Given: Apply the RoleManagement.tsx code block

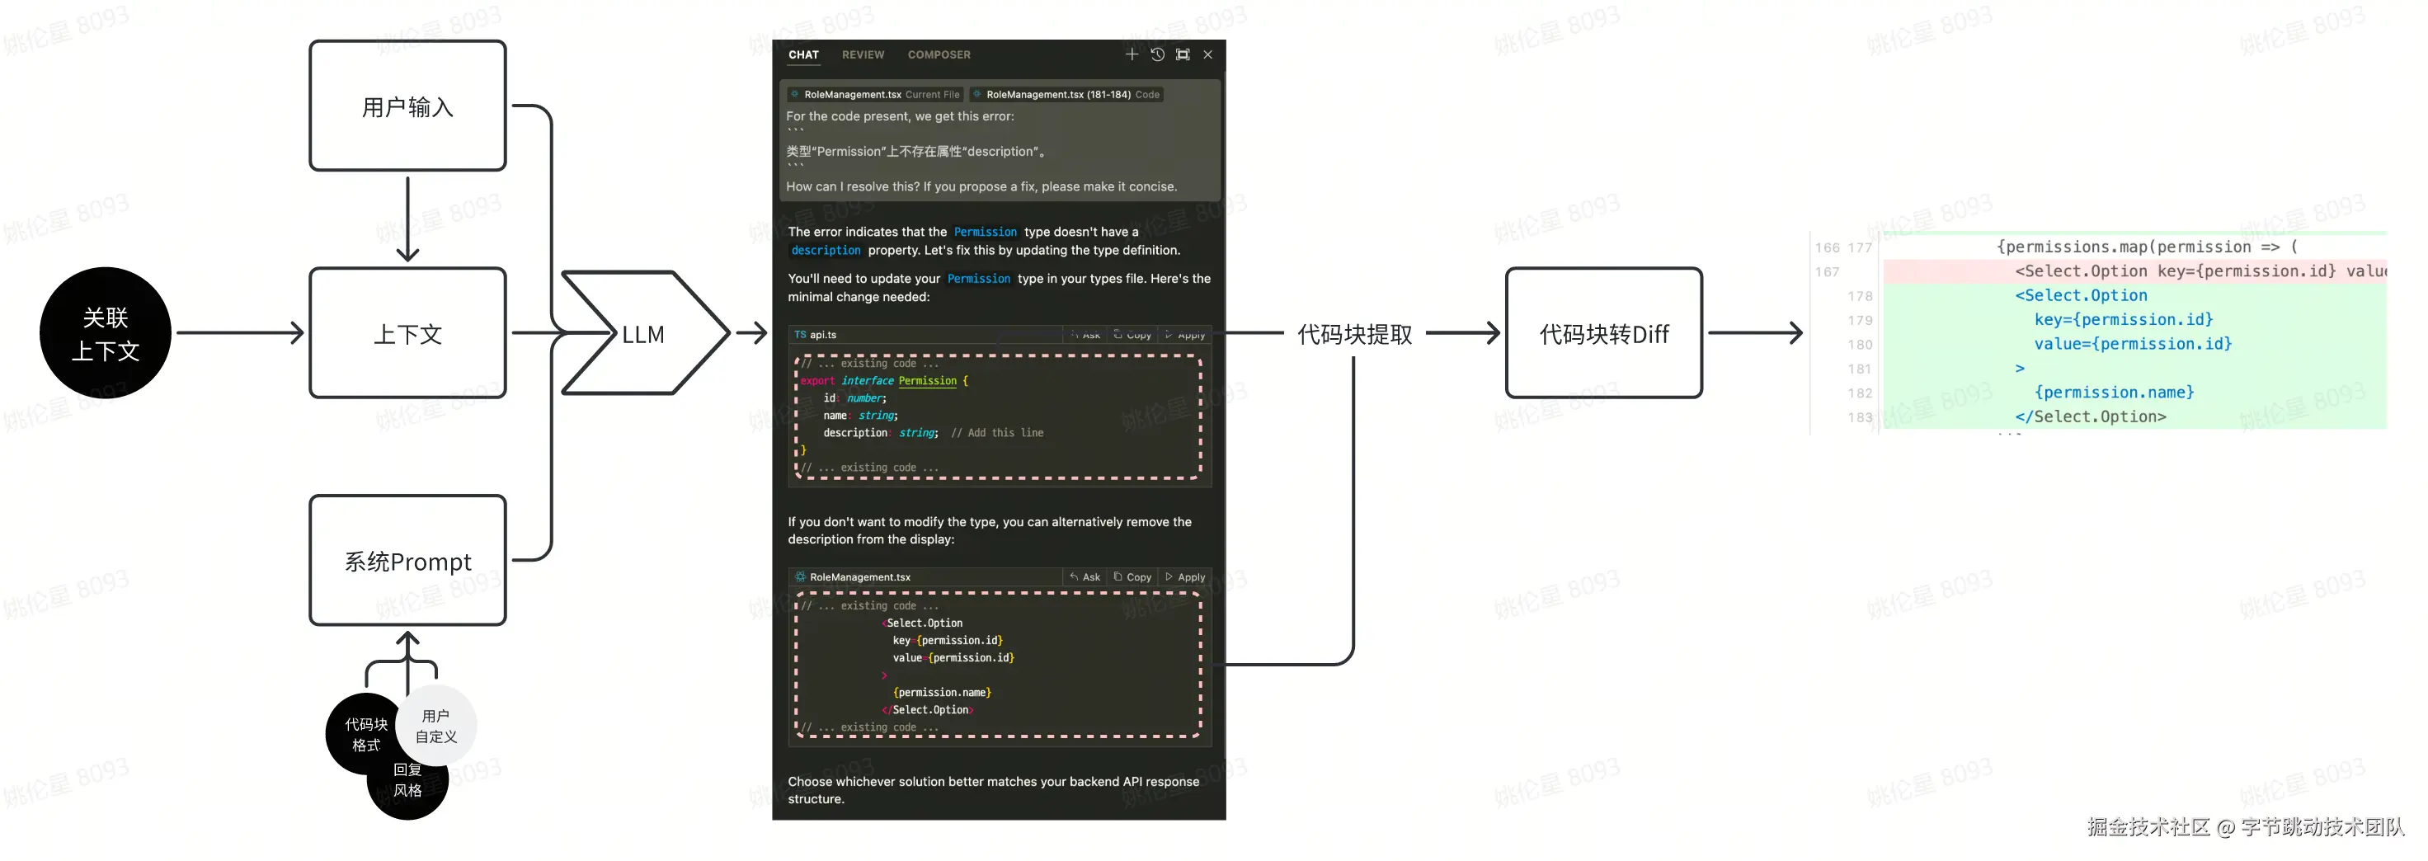Looking at the screenshot, I should coord(1185,576).
